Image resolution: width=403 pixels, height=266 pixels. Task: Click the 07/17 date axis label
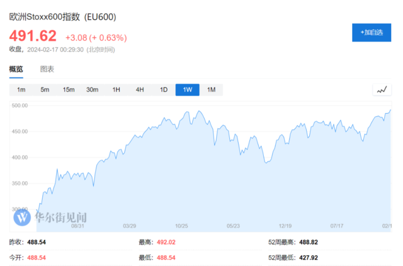(337, 226)
